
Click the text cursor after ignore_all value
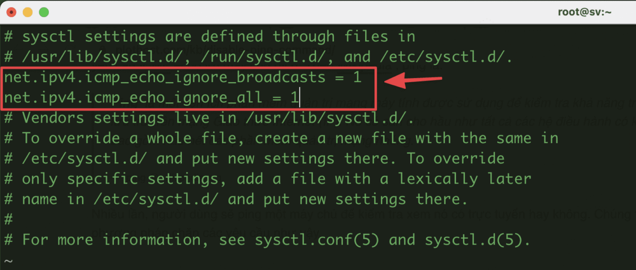click(299, 98)
